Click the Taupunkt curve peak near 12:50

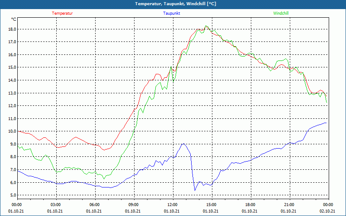click(x=183, y=144)
